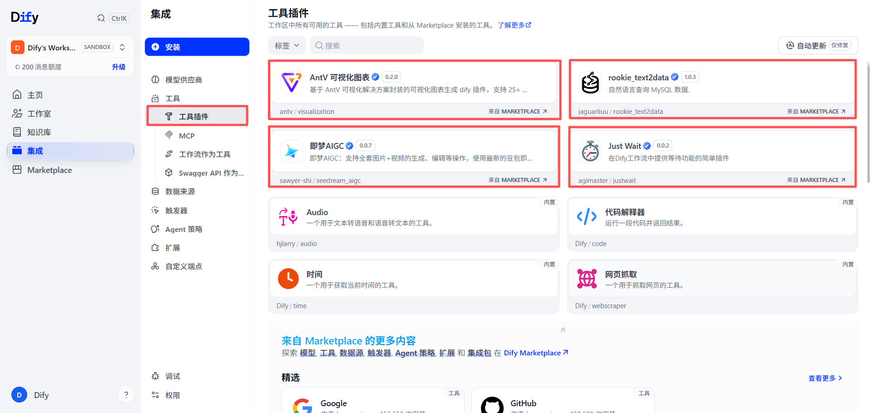The image size is (872, 413).
Task: Open 数据来源 section
Action: click(197, 192)
